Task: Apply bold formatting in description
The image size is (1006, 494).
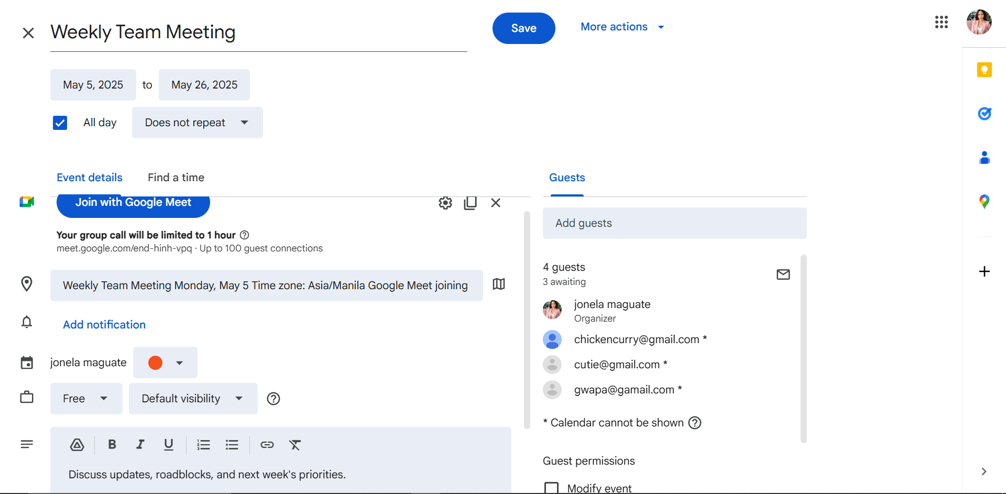Action: click(112, 445)
